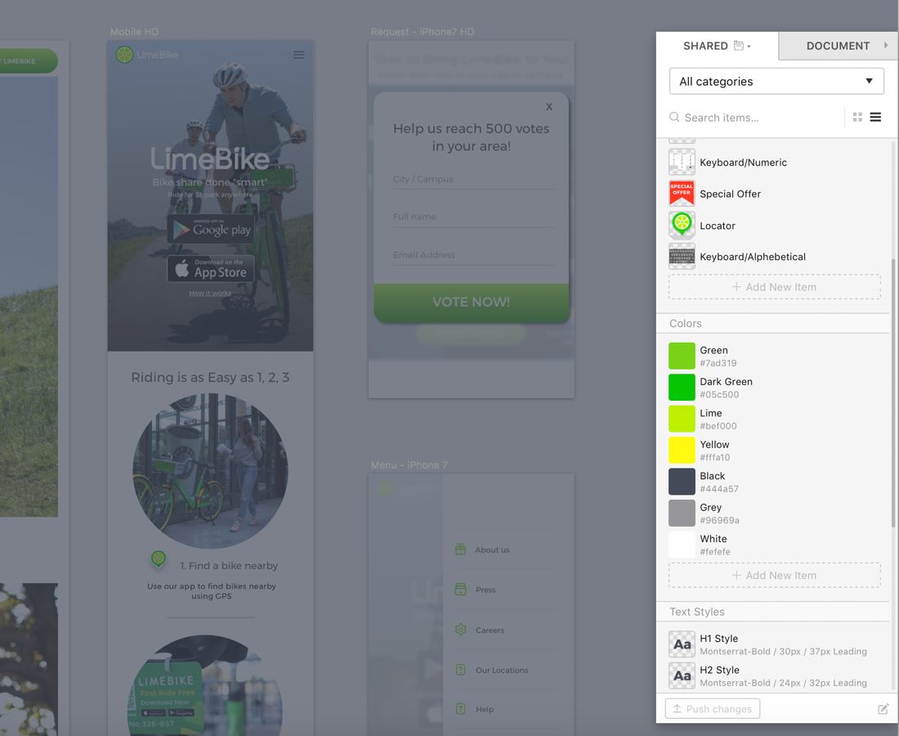
Task: Click the Email Address field
Action: click(x=473, y=255)
